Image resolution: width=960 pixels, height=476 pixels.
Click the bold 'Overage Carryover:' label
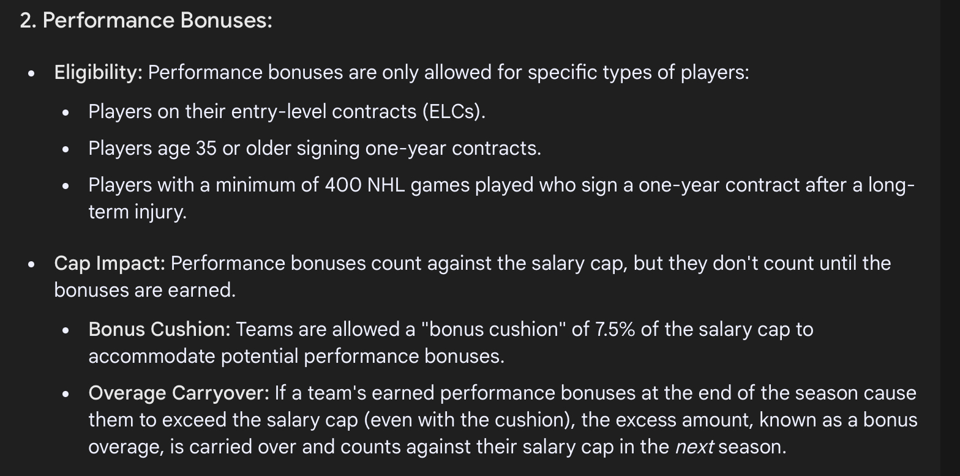coord(179,393)
